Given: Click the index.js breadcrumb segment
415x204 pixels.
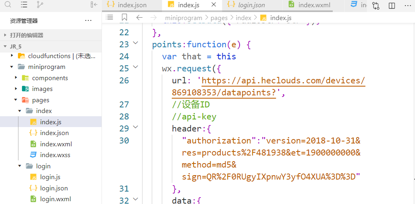Looking at the screenshot, I should click(281, 18).
